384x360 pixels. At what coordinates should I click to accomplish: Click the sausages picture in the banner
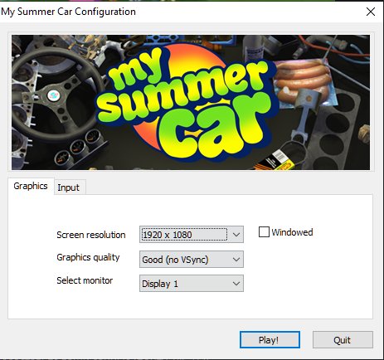tap(304, 81)
